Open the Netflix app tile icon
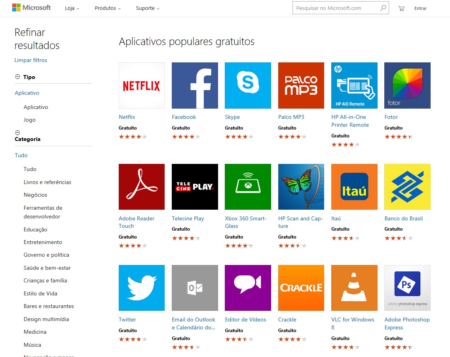The height and width of the screenshot is (357, 450). (142, 86)
